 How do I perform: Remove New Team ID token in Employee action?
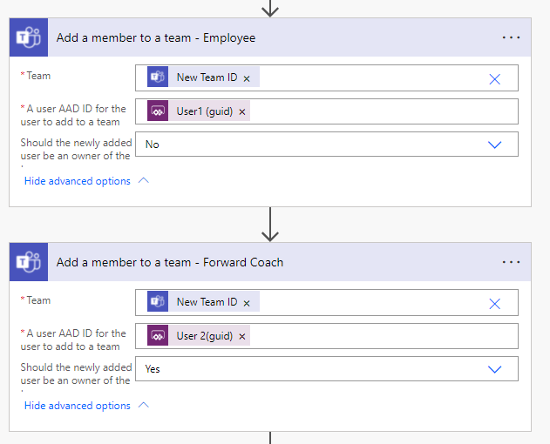247,78
